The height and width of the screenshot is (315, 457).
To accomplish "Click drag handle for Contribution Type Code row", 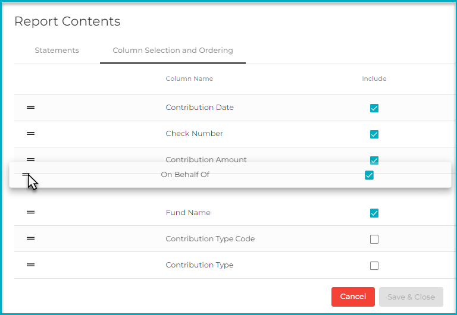I will tap(30, 238).
